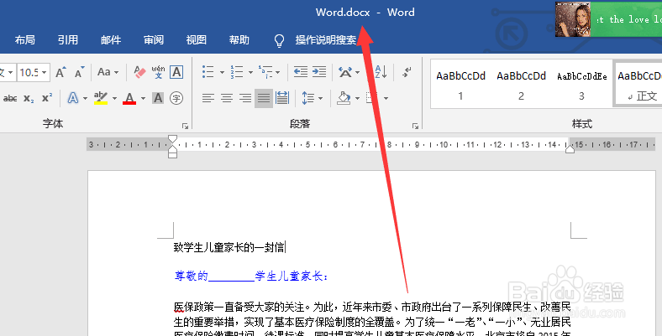662x336 pixels.
Task: Click the lightbulb Tell Me icon
Action: click(279, 40)
